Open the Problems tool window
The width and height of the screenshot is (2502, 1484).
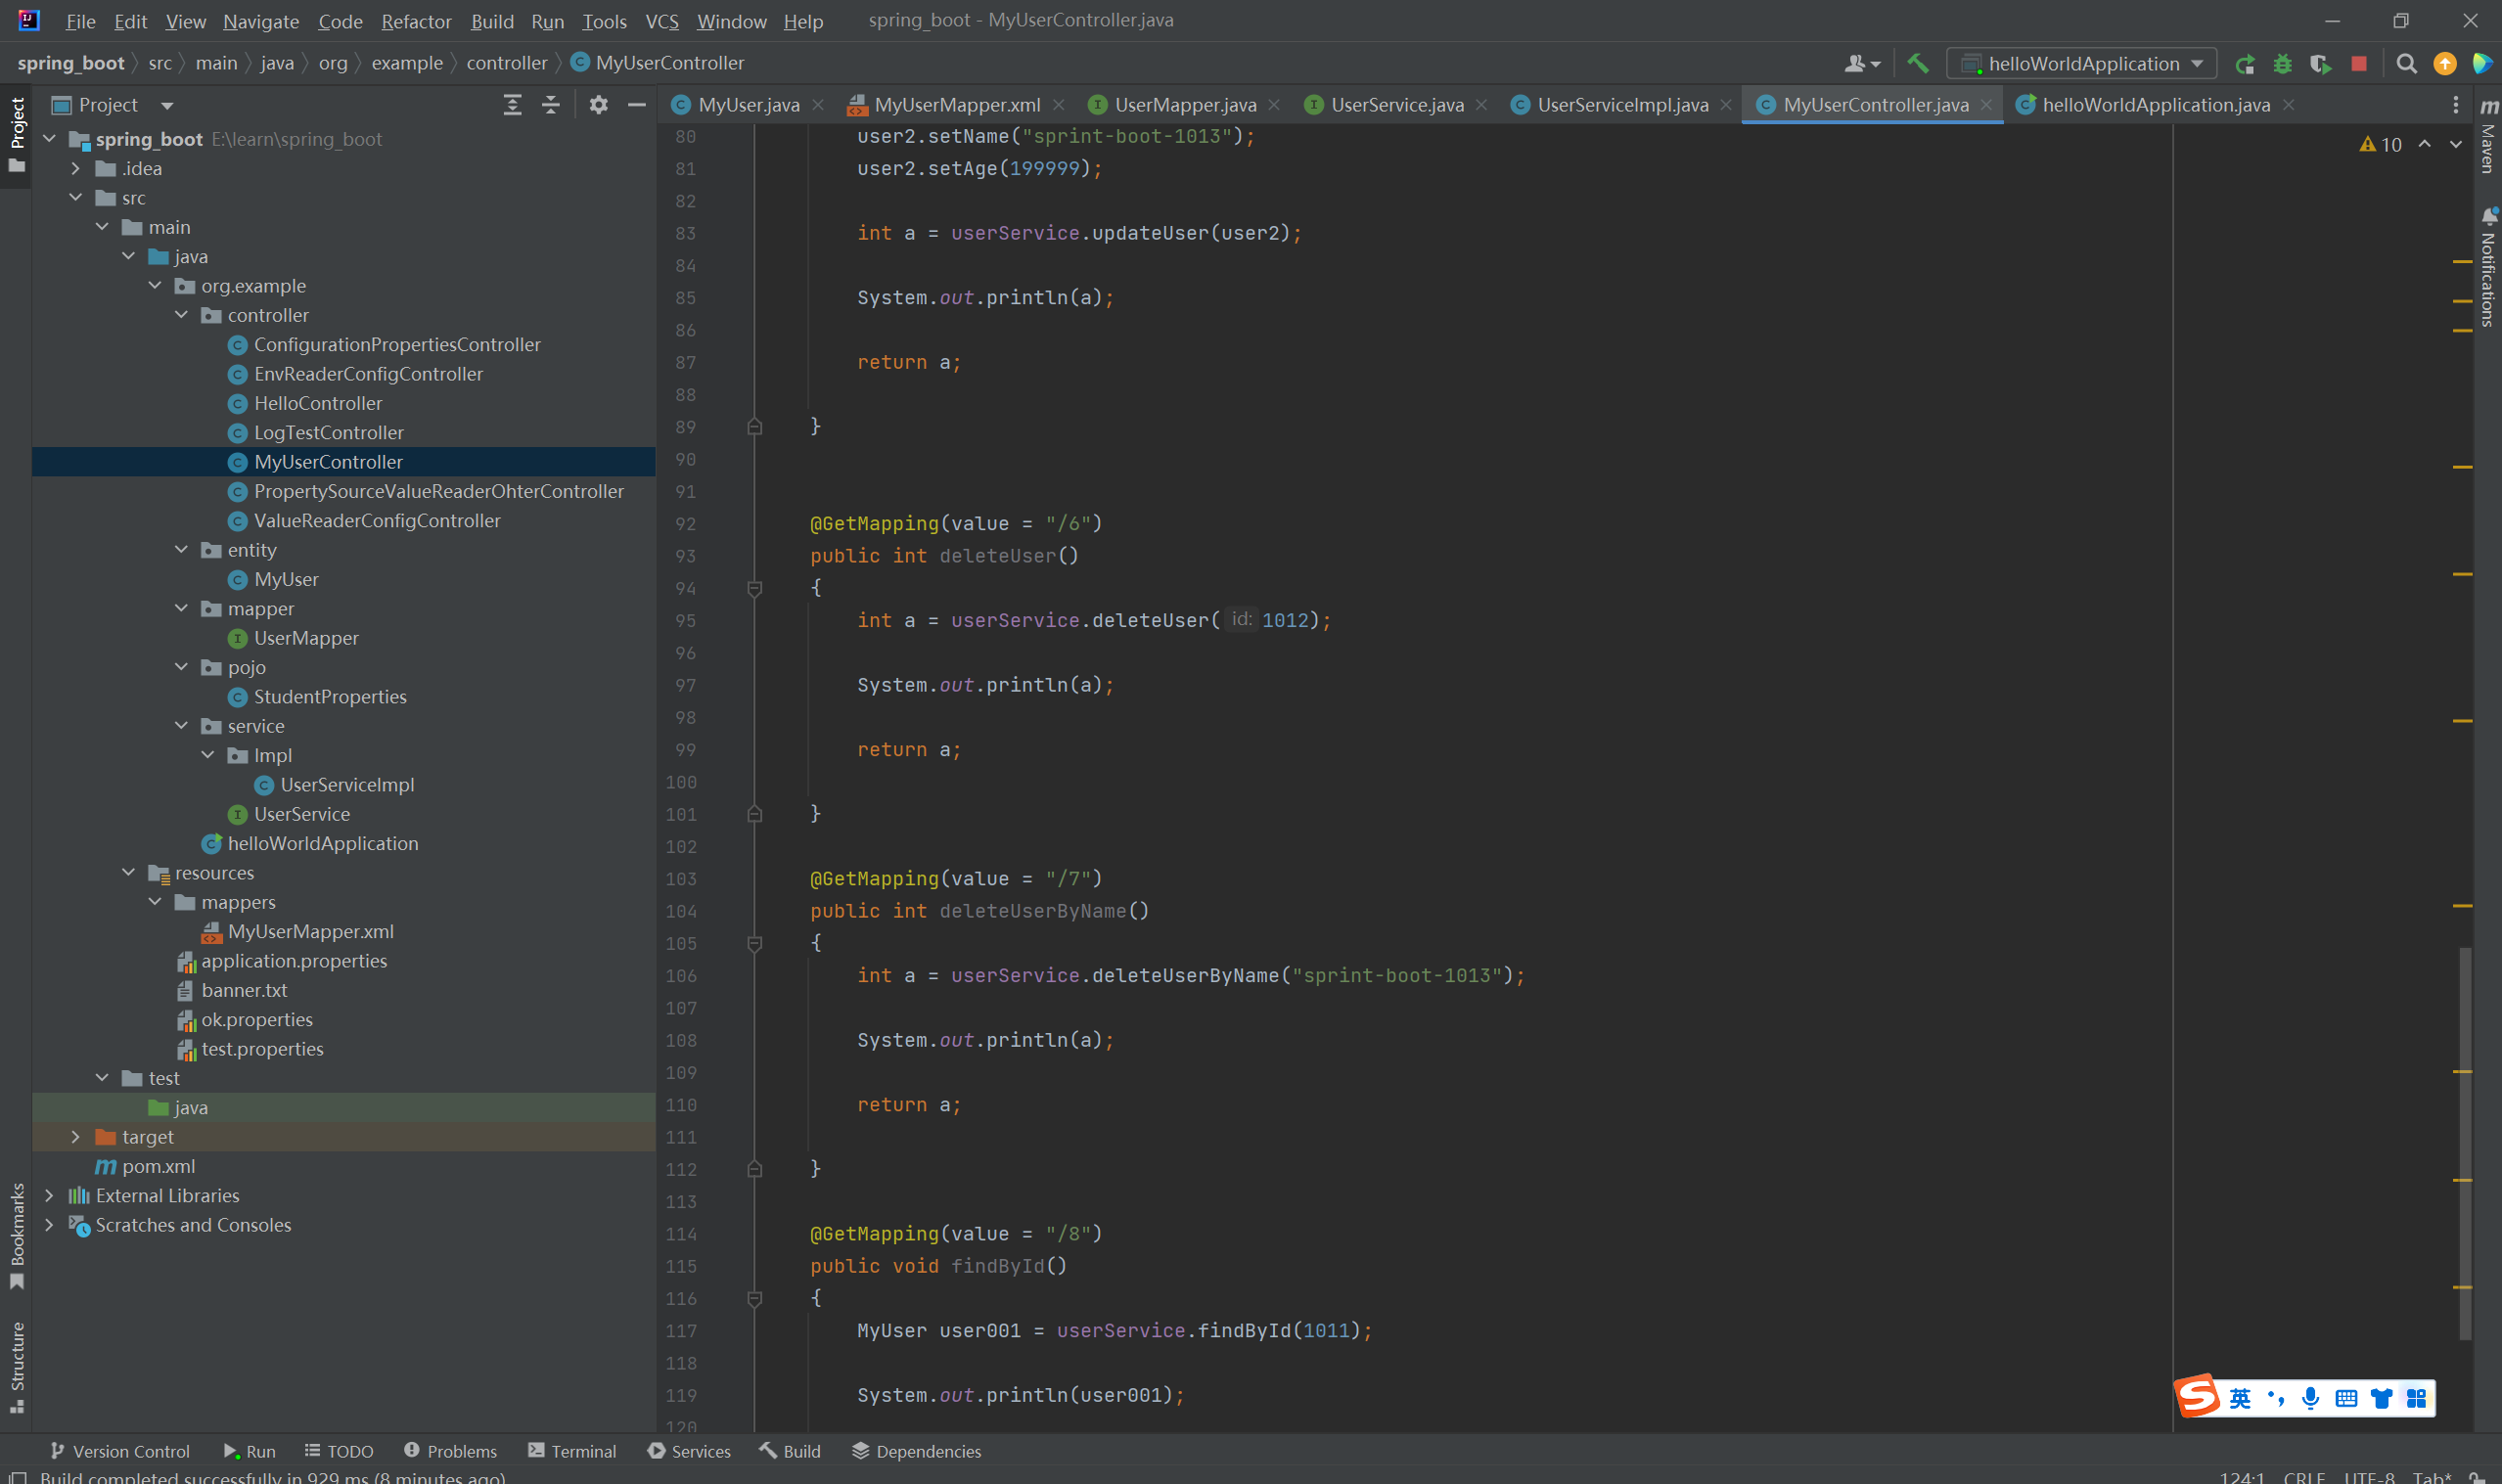[x=450, y=1451]
